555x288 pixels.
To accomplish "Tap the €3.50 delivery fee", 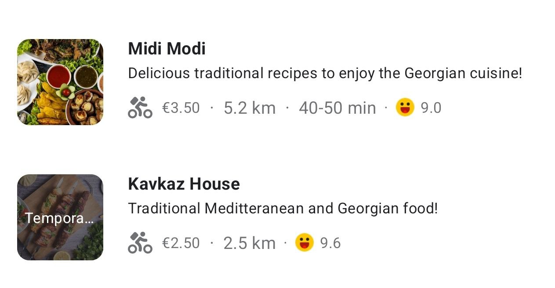I will [x=181, y=108].
